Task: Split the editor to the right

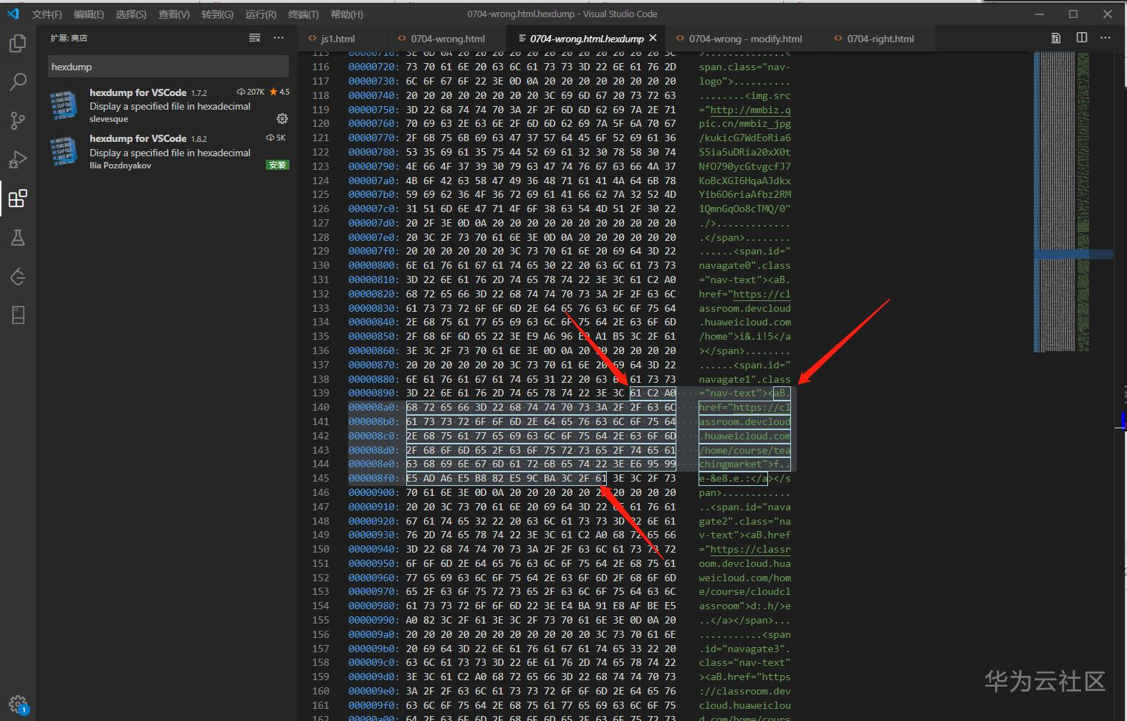Action: (x=1082, y=38)
